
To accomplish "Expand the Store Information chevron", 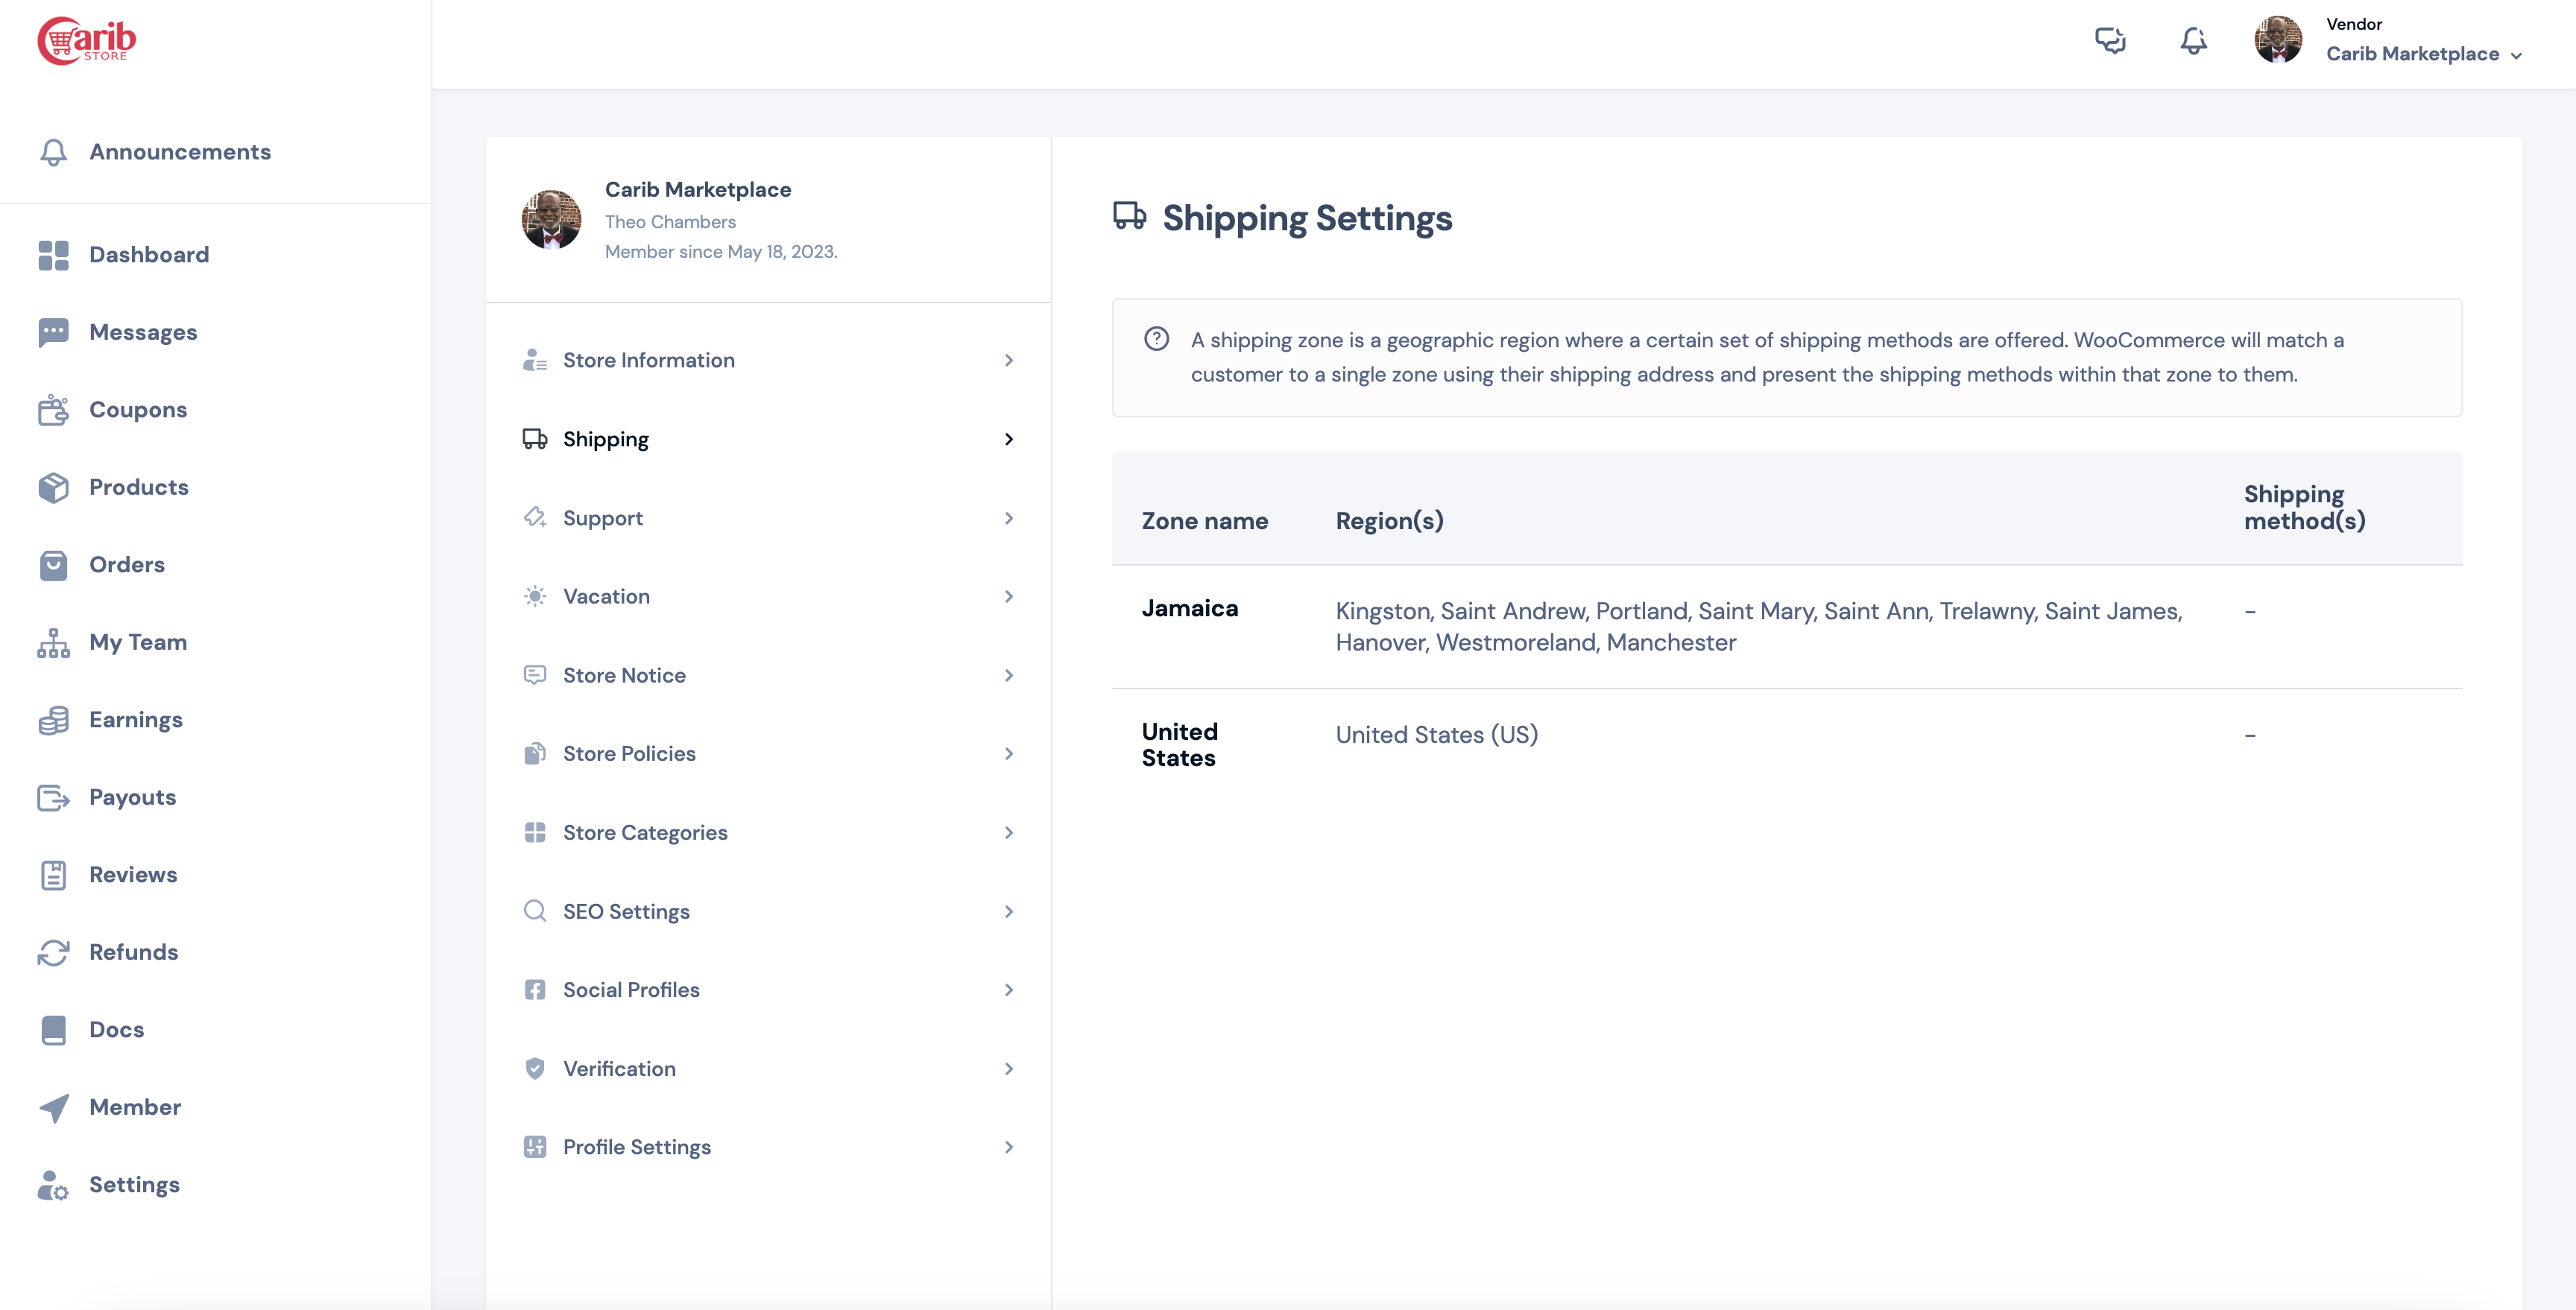I will coord(1008,360).
